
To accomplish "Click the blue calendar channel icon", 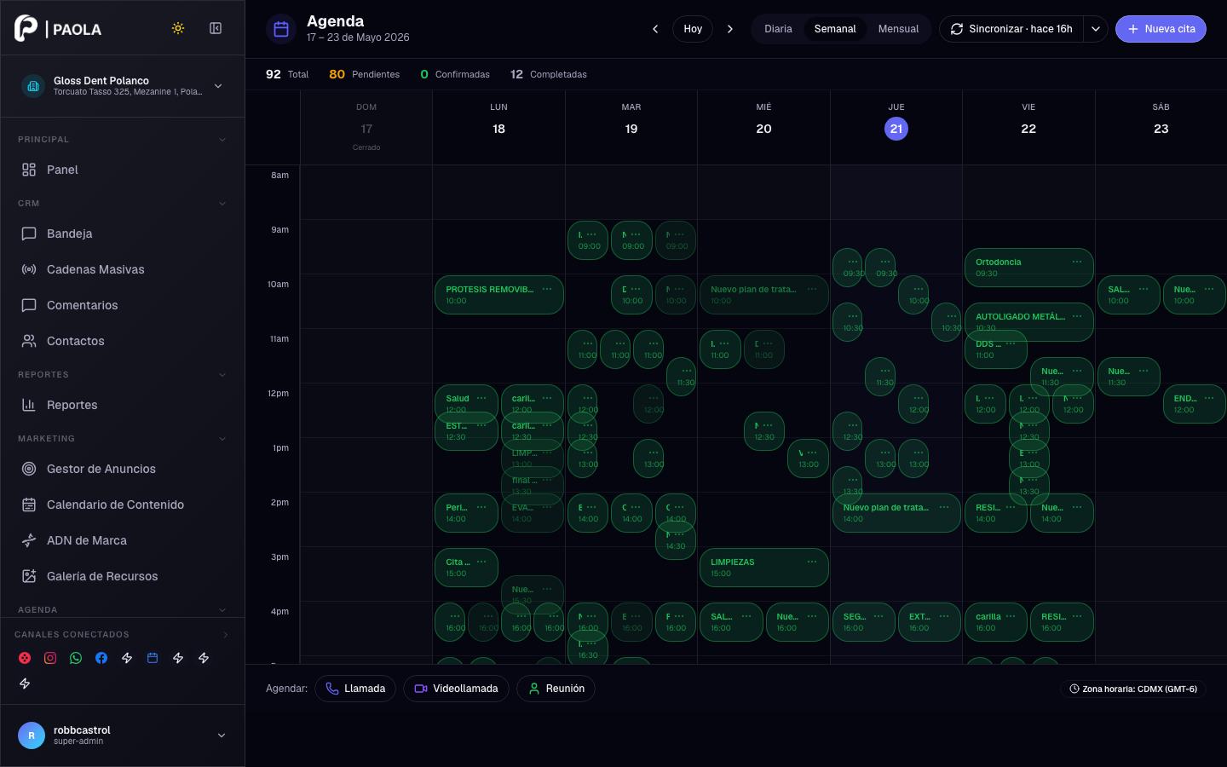I will [x=153, y=658].
